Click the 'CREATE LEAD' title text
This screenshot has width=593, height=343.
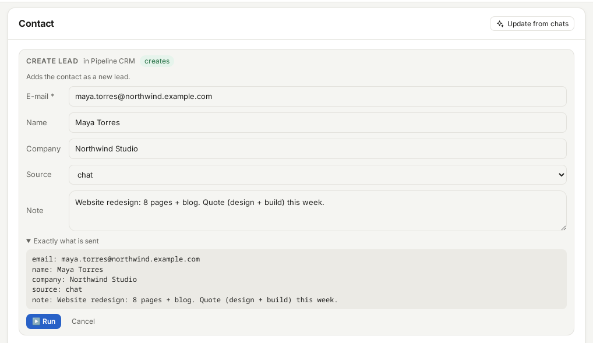coord(52,61)
